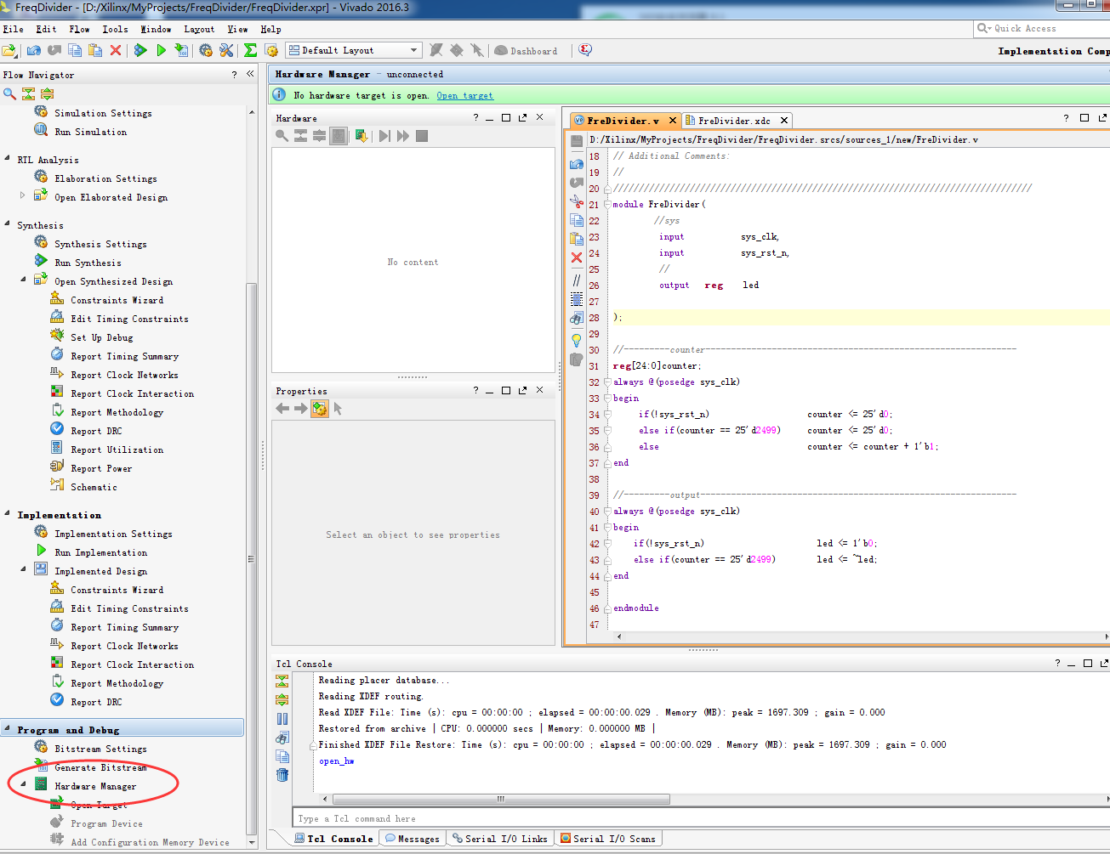Click the green Run Implementation toolbar arrow
The width and height of the screenshot is (1110, 854).
162,51
